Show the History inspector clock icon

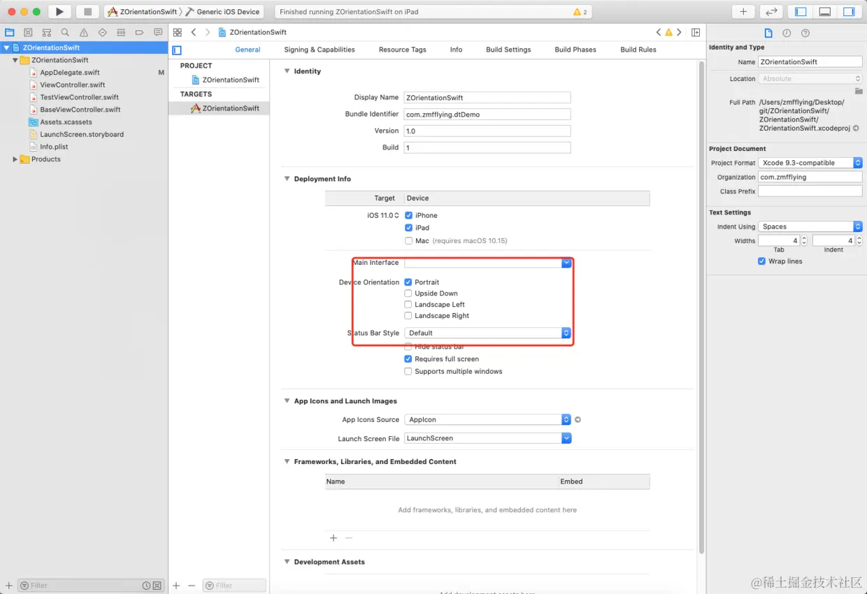tap(787, 33)
